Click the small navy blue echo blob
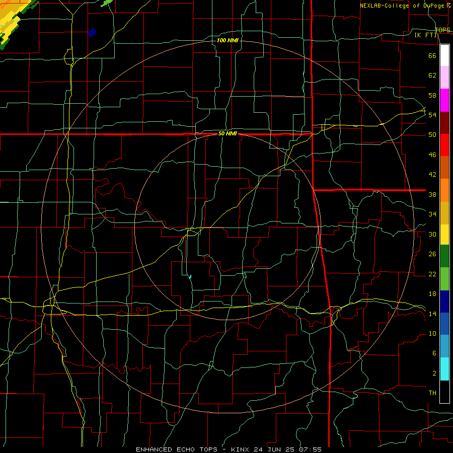 point(92,33)
